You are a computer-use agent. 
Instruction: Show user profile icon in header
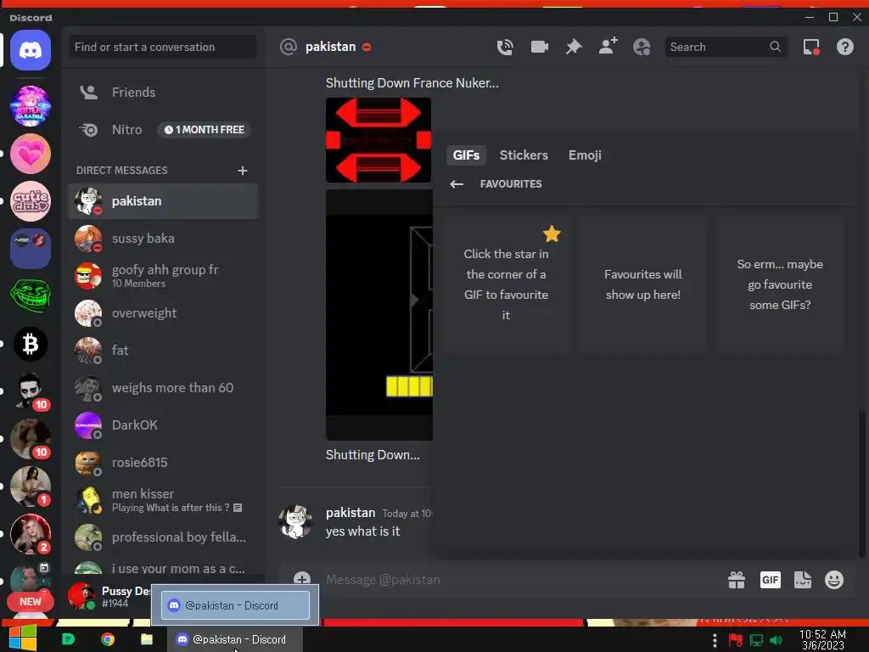pyautogui.click(x=642, y=48)
